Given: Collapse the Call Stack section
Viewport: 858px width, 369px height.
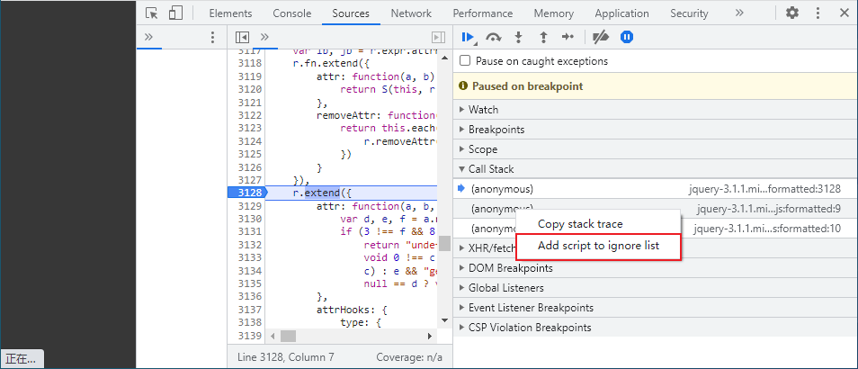Looking at the screenshot, I should [490, 169].
